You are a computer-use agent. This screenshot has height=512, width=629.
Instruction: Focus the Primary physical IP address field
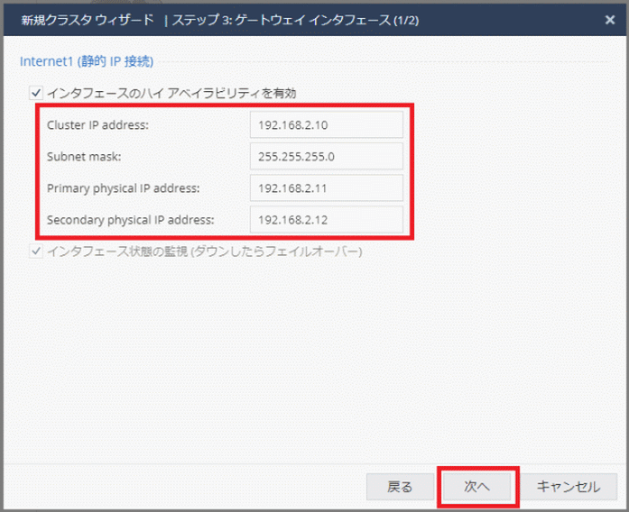(x=326, y=187)
